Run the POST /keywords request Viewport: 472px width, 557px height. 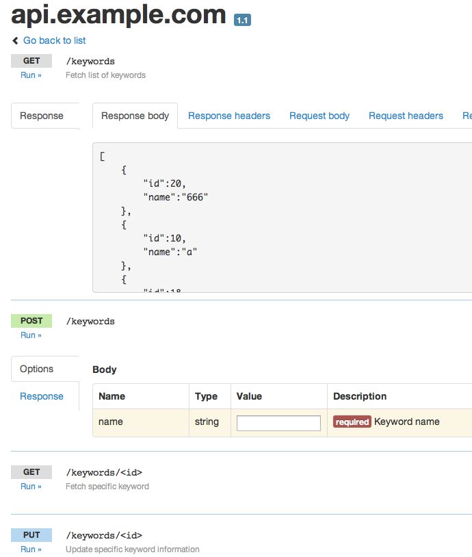click(31, 335)
